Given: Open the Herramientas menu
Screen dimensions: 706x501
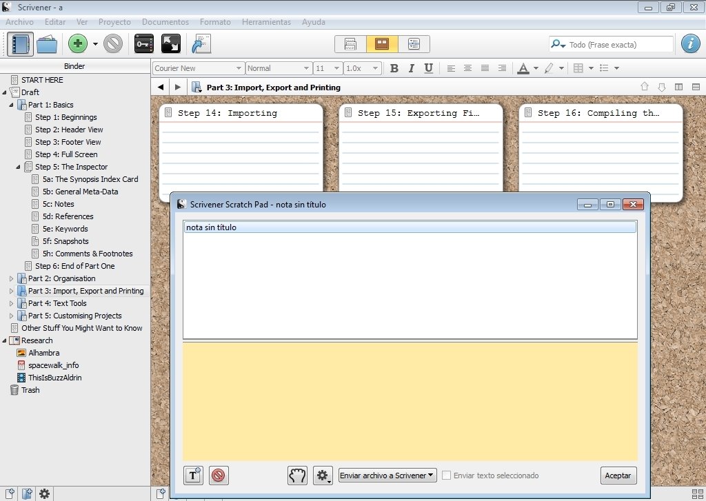Looking at the screenshot, I should tap(266, 21).
